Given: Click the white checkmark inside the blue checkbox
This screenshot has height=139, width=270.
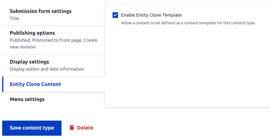Looking at the screenshot, I should pos(115,15).
